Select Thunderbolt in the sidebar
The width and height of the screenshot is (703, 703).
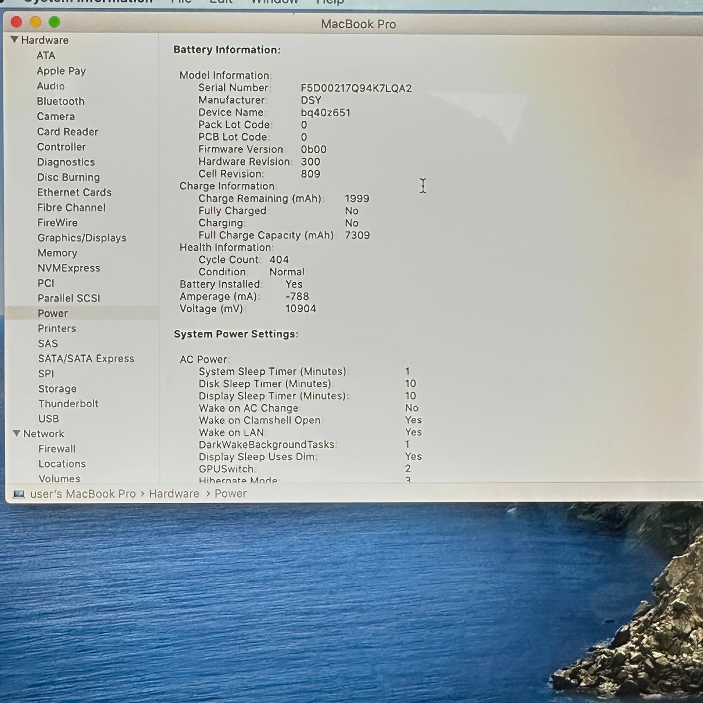pos(69,404)
